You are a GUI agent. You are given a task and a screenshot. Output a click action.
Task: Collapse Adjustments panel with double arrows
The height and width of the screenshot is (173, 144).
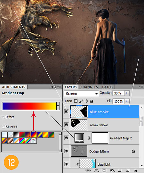coord(52,87)
